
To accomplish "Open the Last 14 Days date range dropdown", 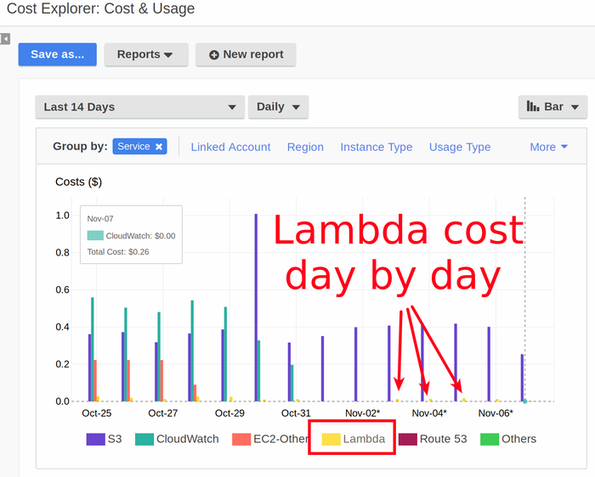I will 139,107.
